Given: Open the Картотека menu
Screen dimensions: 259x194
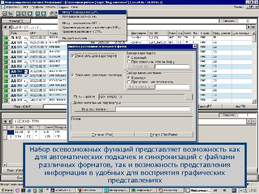Looking at the screenshot, I should point(13,7).
